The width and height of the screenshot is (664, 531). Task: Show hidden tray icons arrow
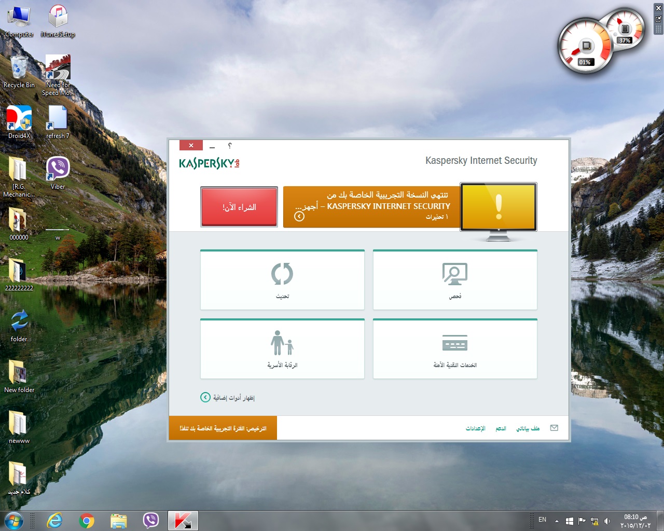[x=557, y=521]
